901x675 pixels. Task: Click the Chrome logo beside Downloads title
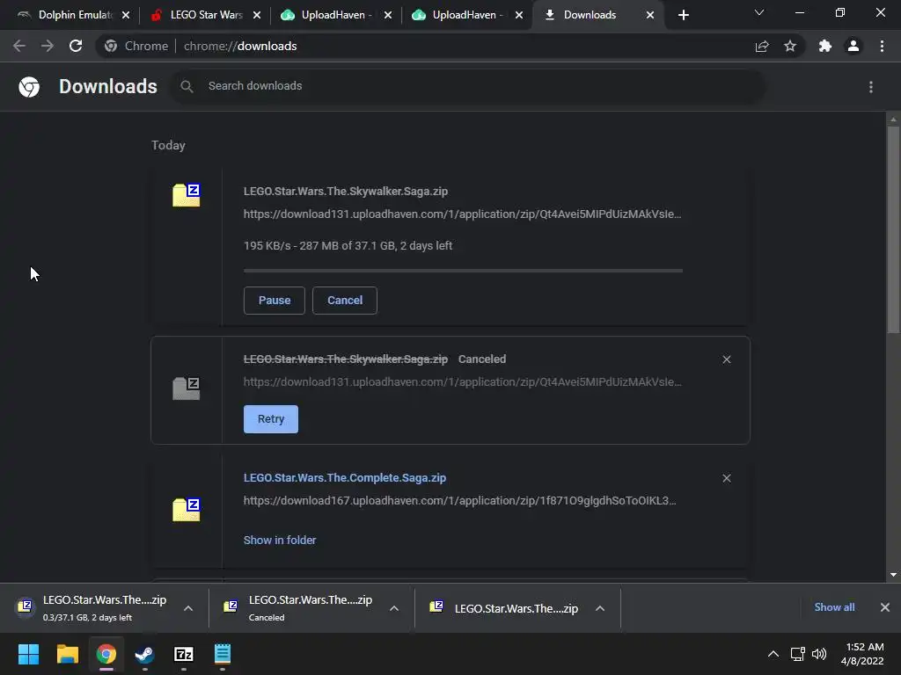29,87
